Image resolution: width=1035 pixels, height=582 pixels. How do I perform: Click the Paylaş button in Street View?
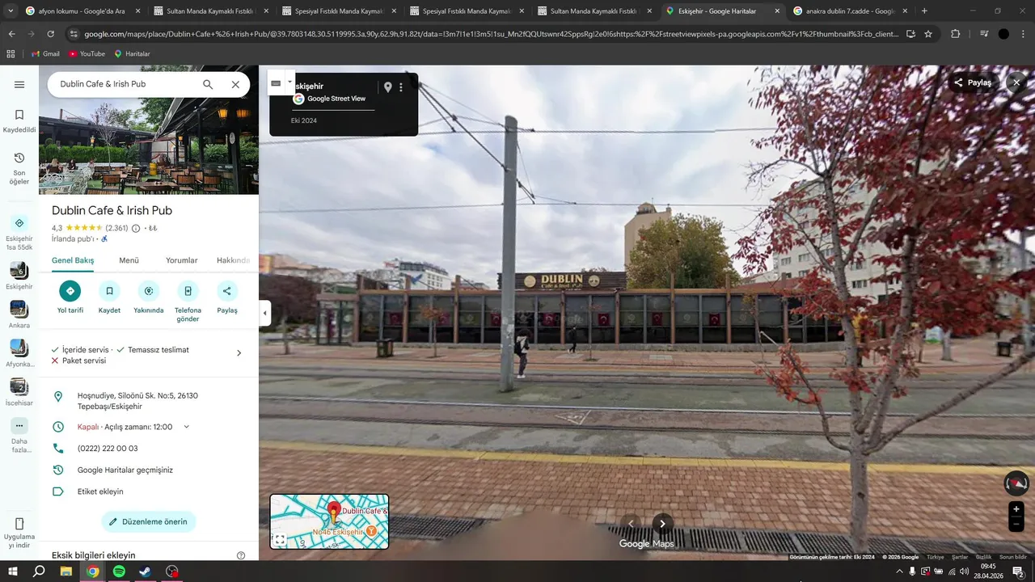pos(973,82)
